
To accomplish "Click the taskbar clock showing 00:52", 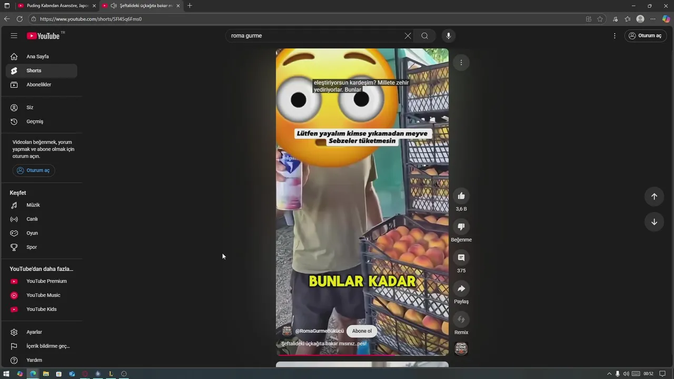I will click(648, 374).
